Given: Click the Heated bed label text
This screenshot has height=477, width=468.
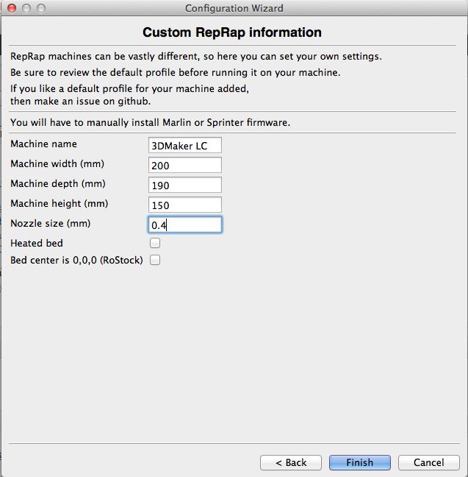Looking at the screenshot, I should (37, 244).
